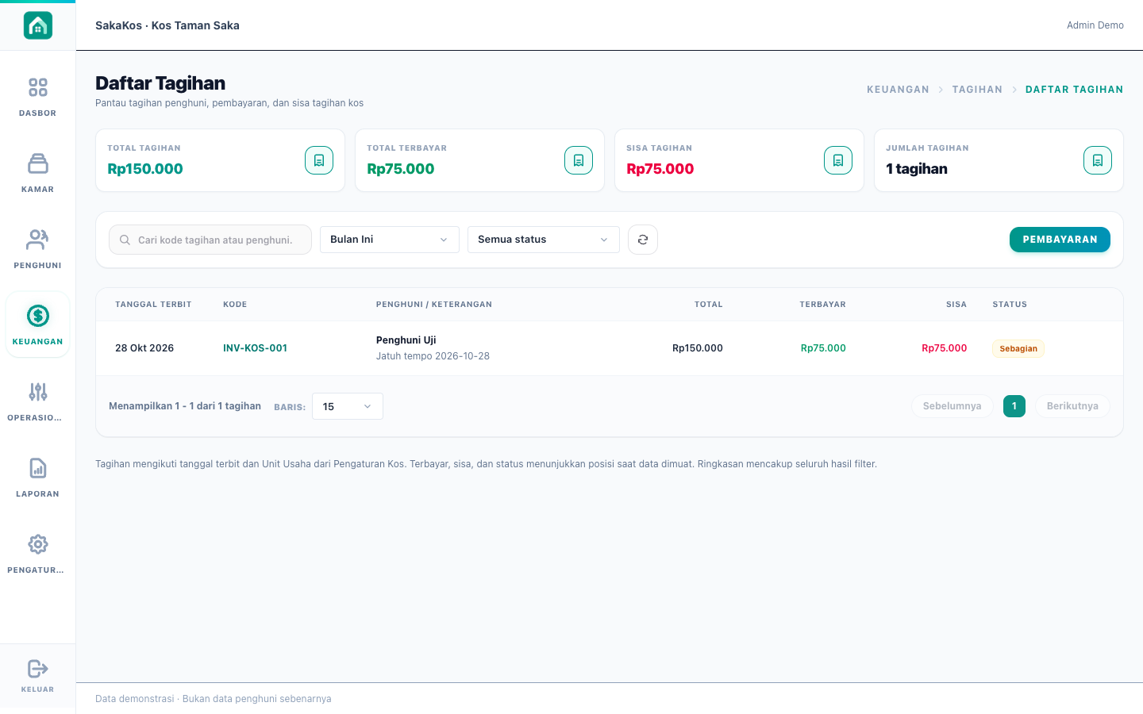Click the SakaKos home logo icon
This screenshot has width=1143, height=714.
[38, 25]
